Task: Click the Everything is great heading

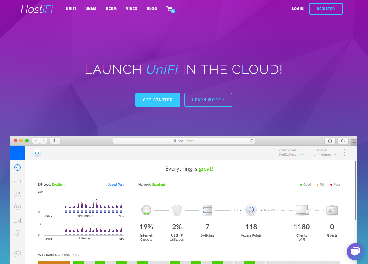Action: click(189, 169)
